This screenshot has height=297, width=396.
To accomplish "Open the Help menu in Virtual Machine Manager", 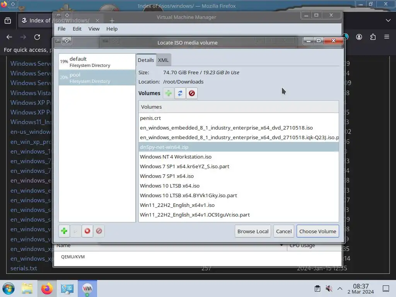I will tap(112, 29).
